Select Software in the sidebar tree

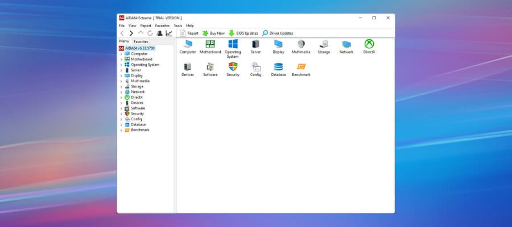coord(138,108)
